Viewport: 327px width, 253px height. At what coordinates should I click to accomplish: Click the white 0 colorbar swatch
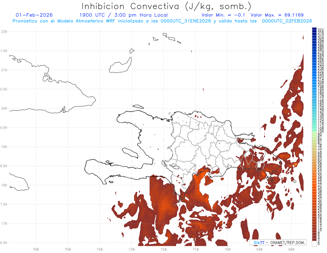point(314,244)
